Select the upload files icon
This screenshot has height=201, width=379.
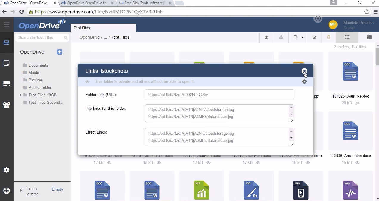pos(266,37)
